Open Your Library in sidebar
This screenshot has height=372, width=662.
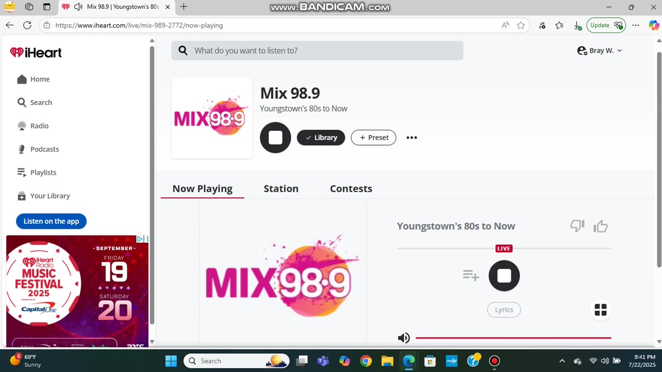pyautogui.click(x=43, y=196)
